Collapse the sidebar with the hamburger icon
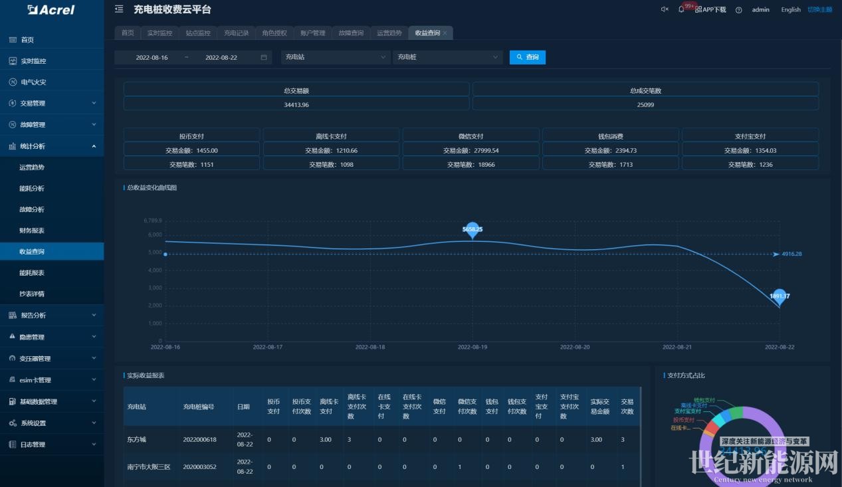The width and height of the screenshot is (842, 487). [x=119, y=9]
